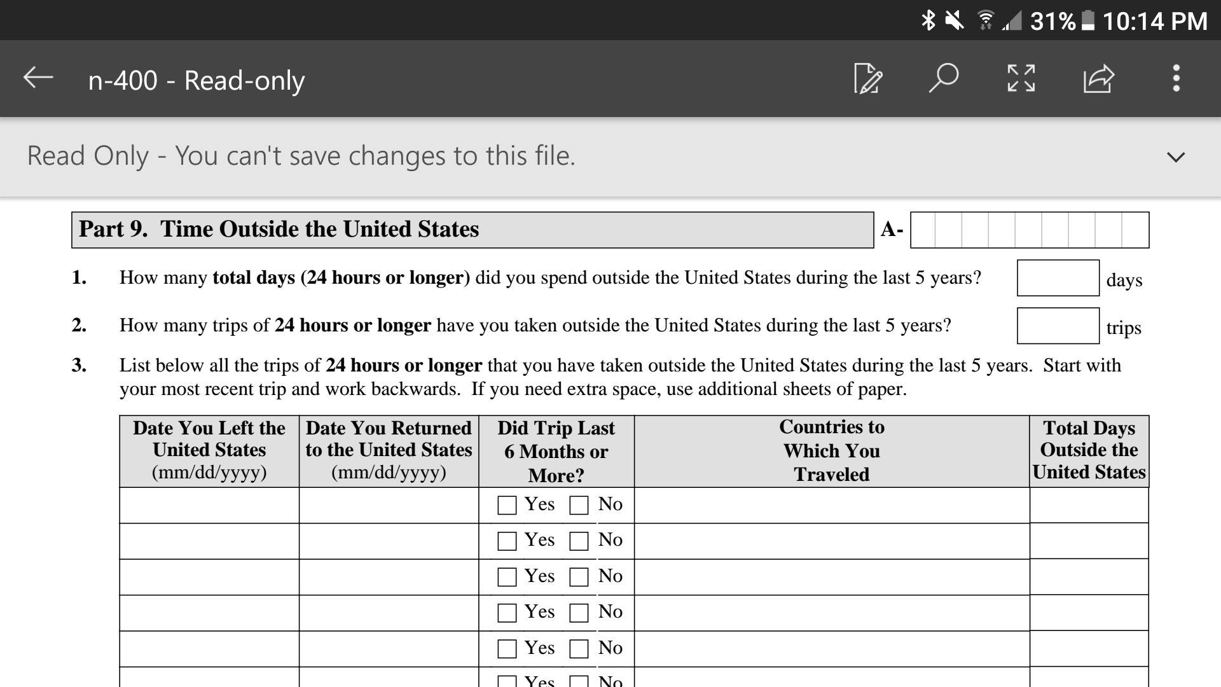Screen dimensions: 1221x687
Task: Click fourth row Date You Left cell
Action: pos(209,613)
